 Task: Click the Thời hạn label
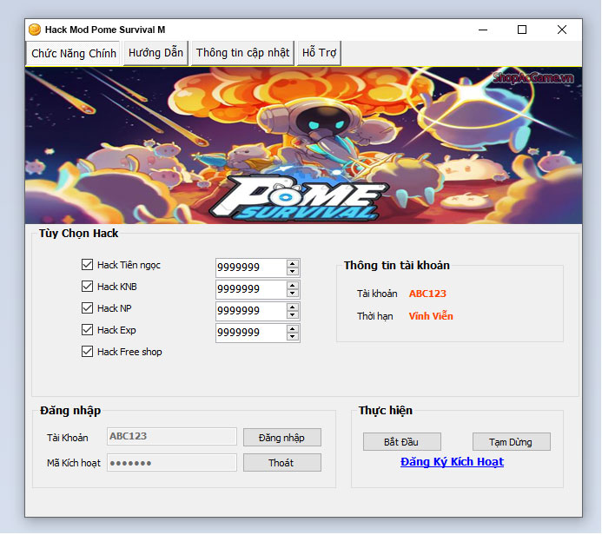click(x=374, y=316)
